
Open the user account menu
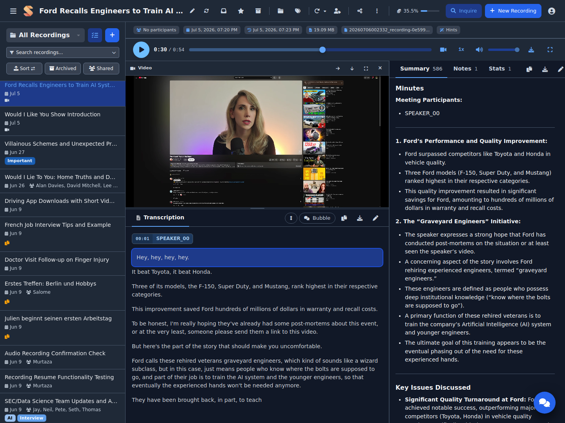552,11
